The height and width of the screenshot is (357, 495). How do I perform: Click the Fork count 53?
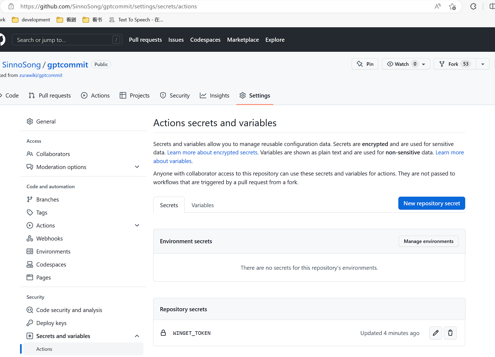466,64
